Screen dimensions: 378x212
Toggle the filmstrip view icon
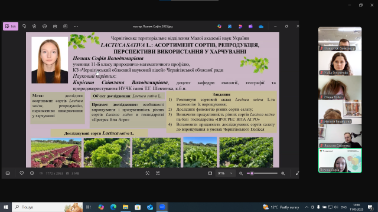[8, 173]
